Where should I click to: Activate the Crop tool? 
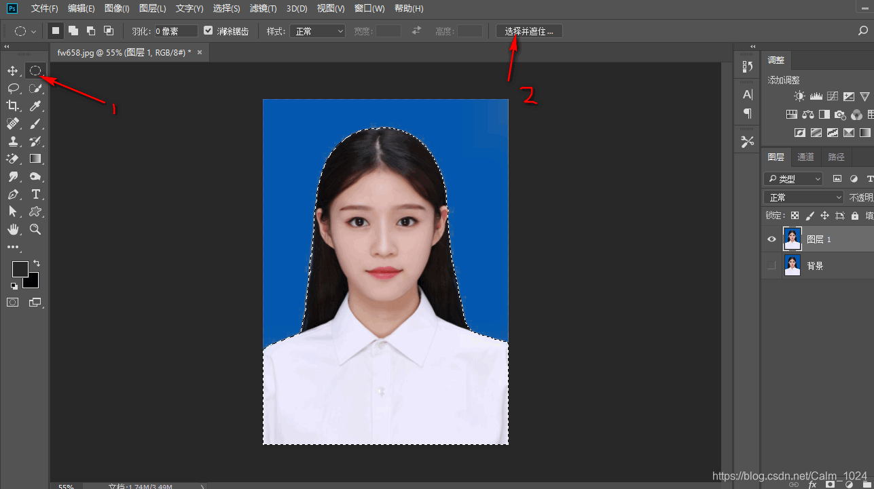point(14,106)
